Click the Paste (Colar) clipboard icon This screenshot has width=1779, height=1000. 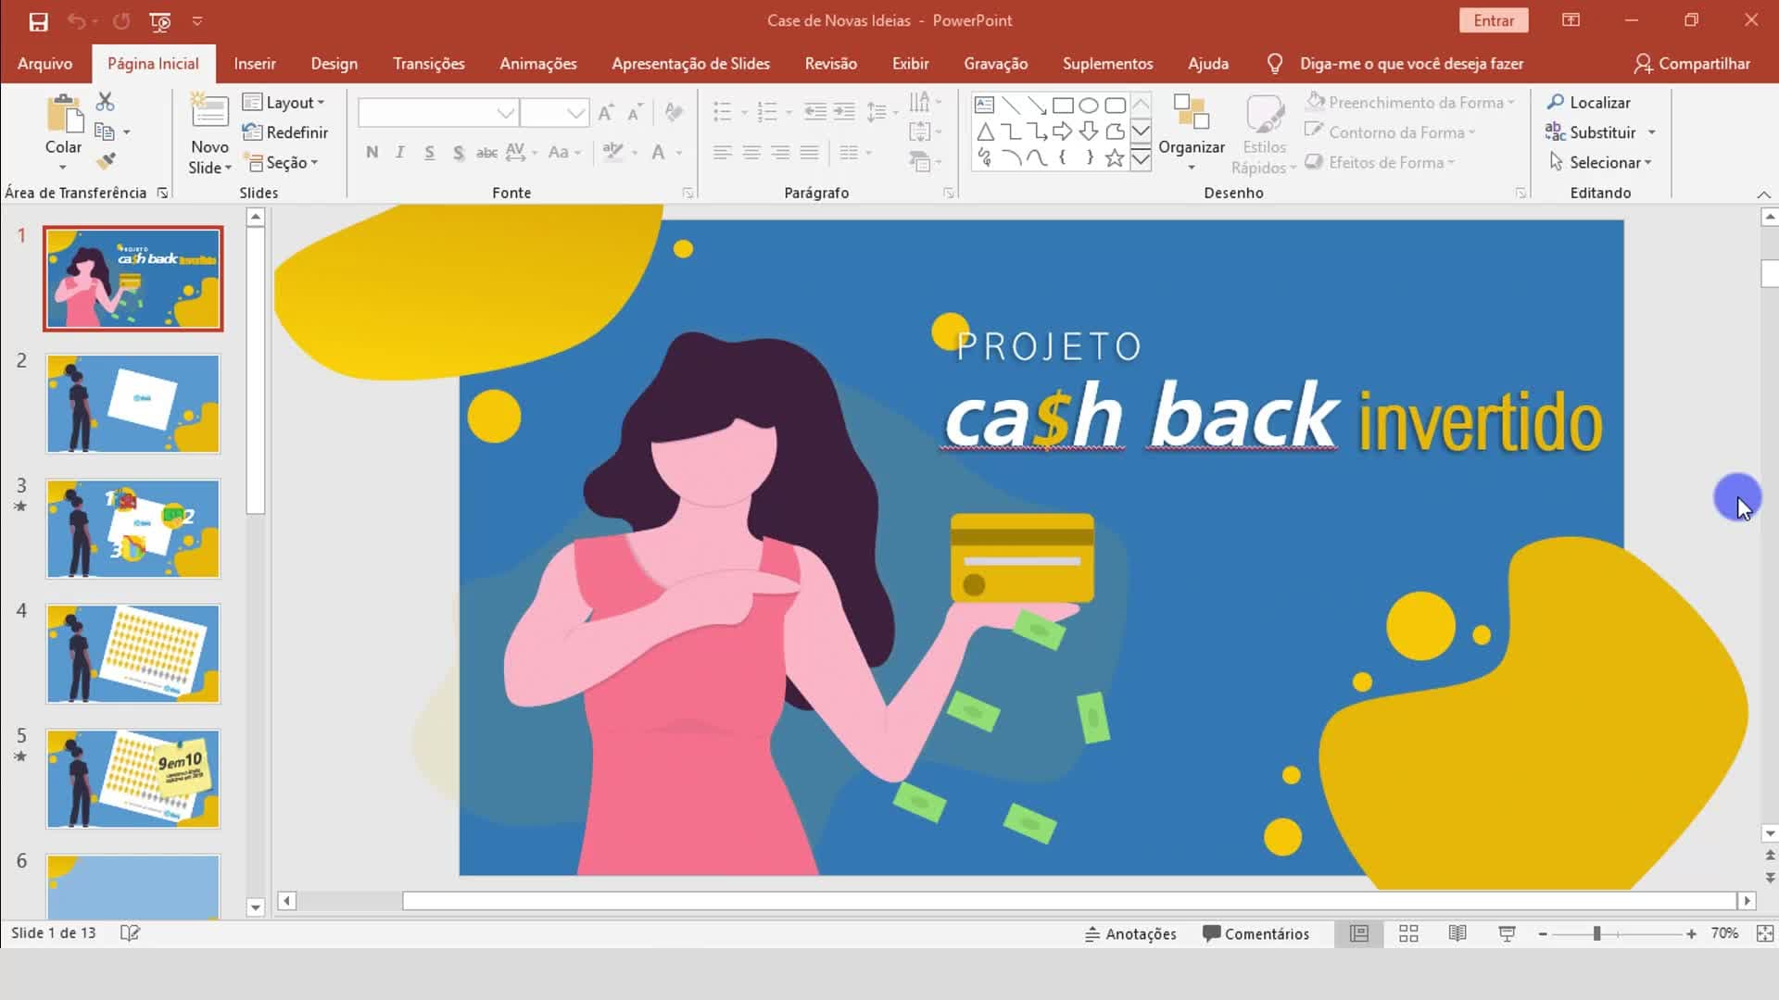point(64,114)
